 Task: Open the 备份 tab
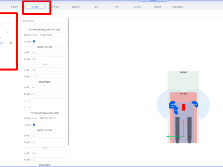96,7
